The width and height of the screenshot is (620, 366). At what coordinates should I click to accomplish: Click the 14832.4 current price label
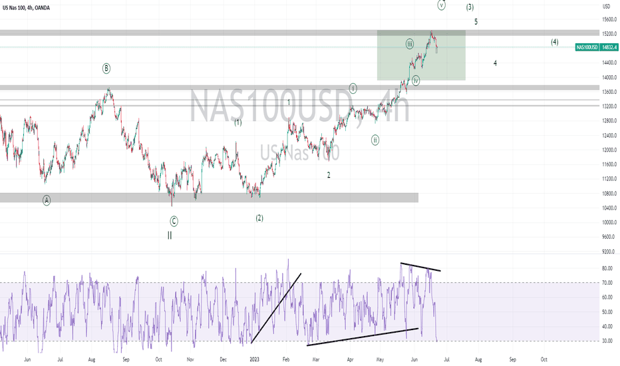(x=609, y=47)
